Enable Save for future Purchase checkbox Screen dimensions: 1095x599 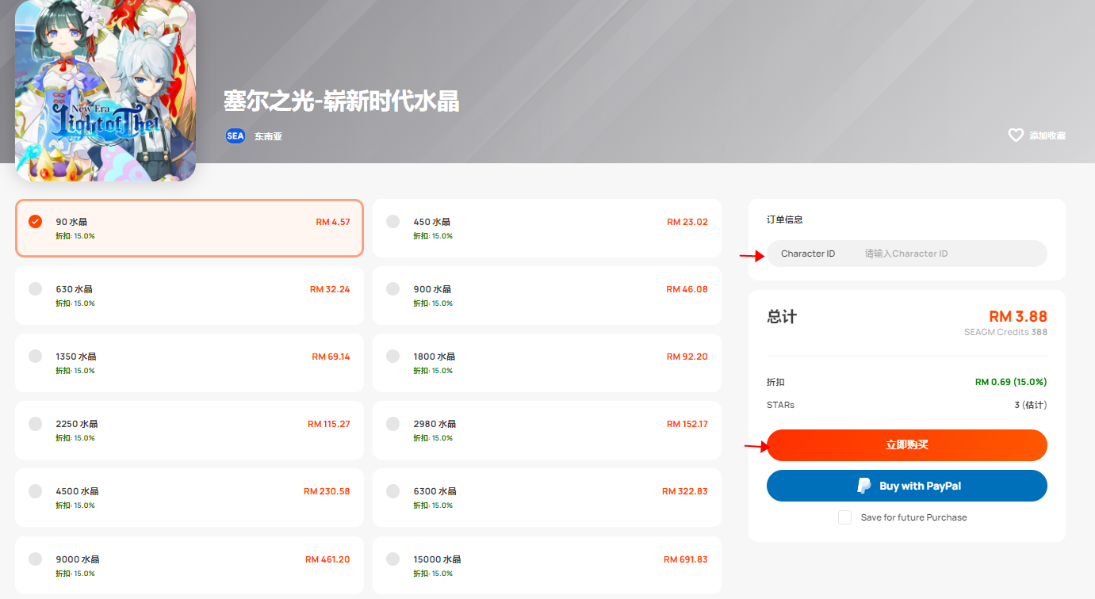(844, 517)
